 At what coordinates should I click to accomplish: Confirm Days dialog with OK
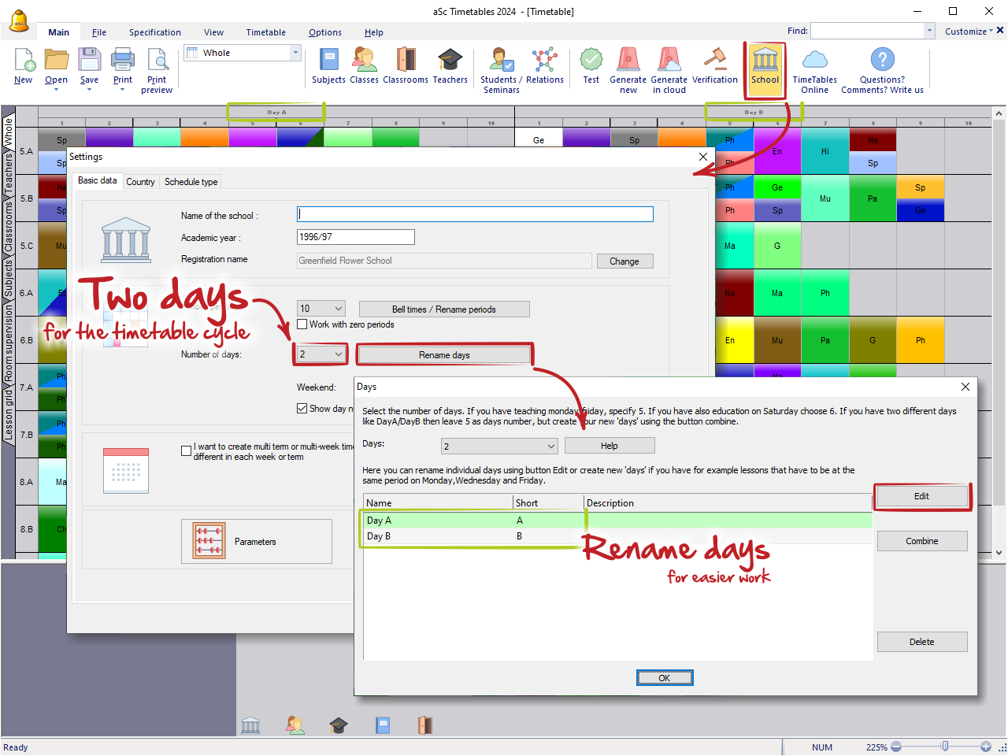tap(665, 678)
